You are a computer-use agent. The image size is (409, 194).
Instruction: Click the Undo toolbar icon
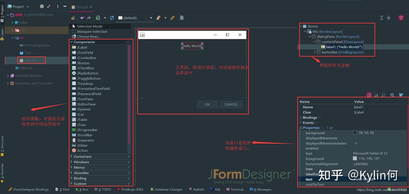tap(82, 18)
